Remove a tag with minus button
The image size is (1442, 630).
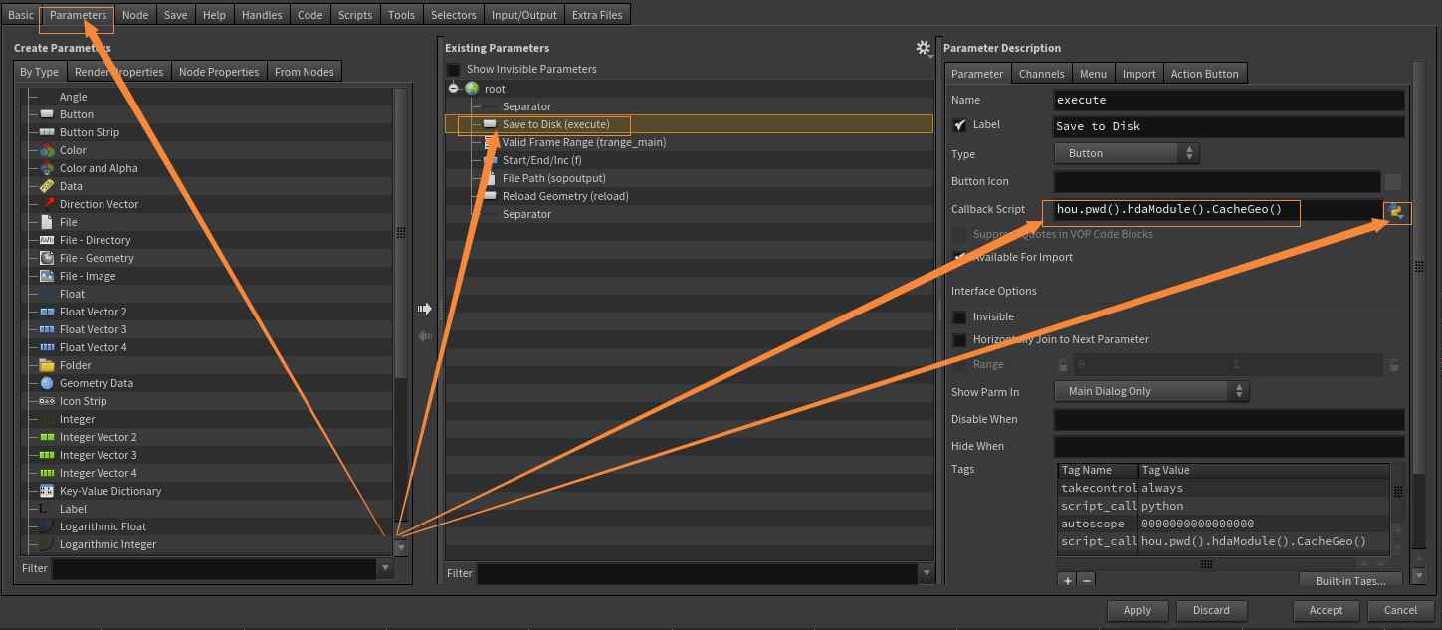click(1087, 580)
